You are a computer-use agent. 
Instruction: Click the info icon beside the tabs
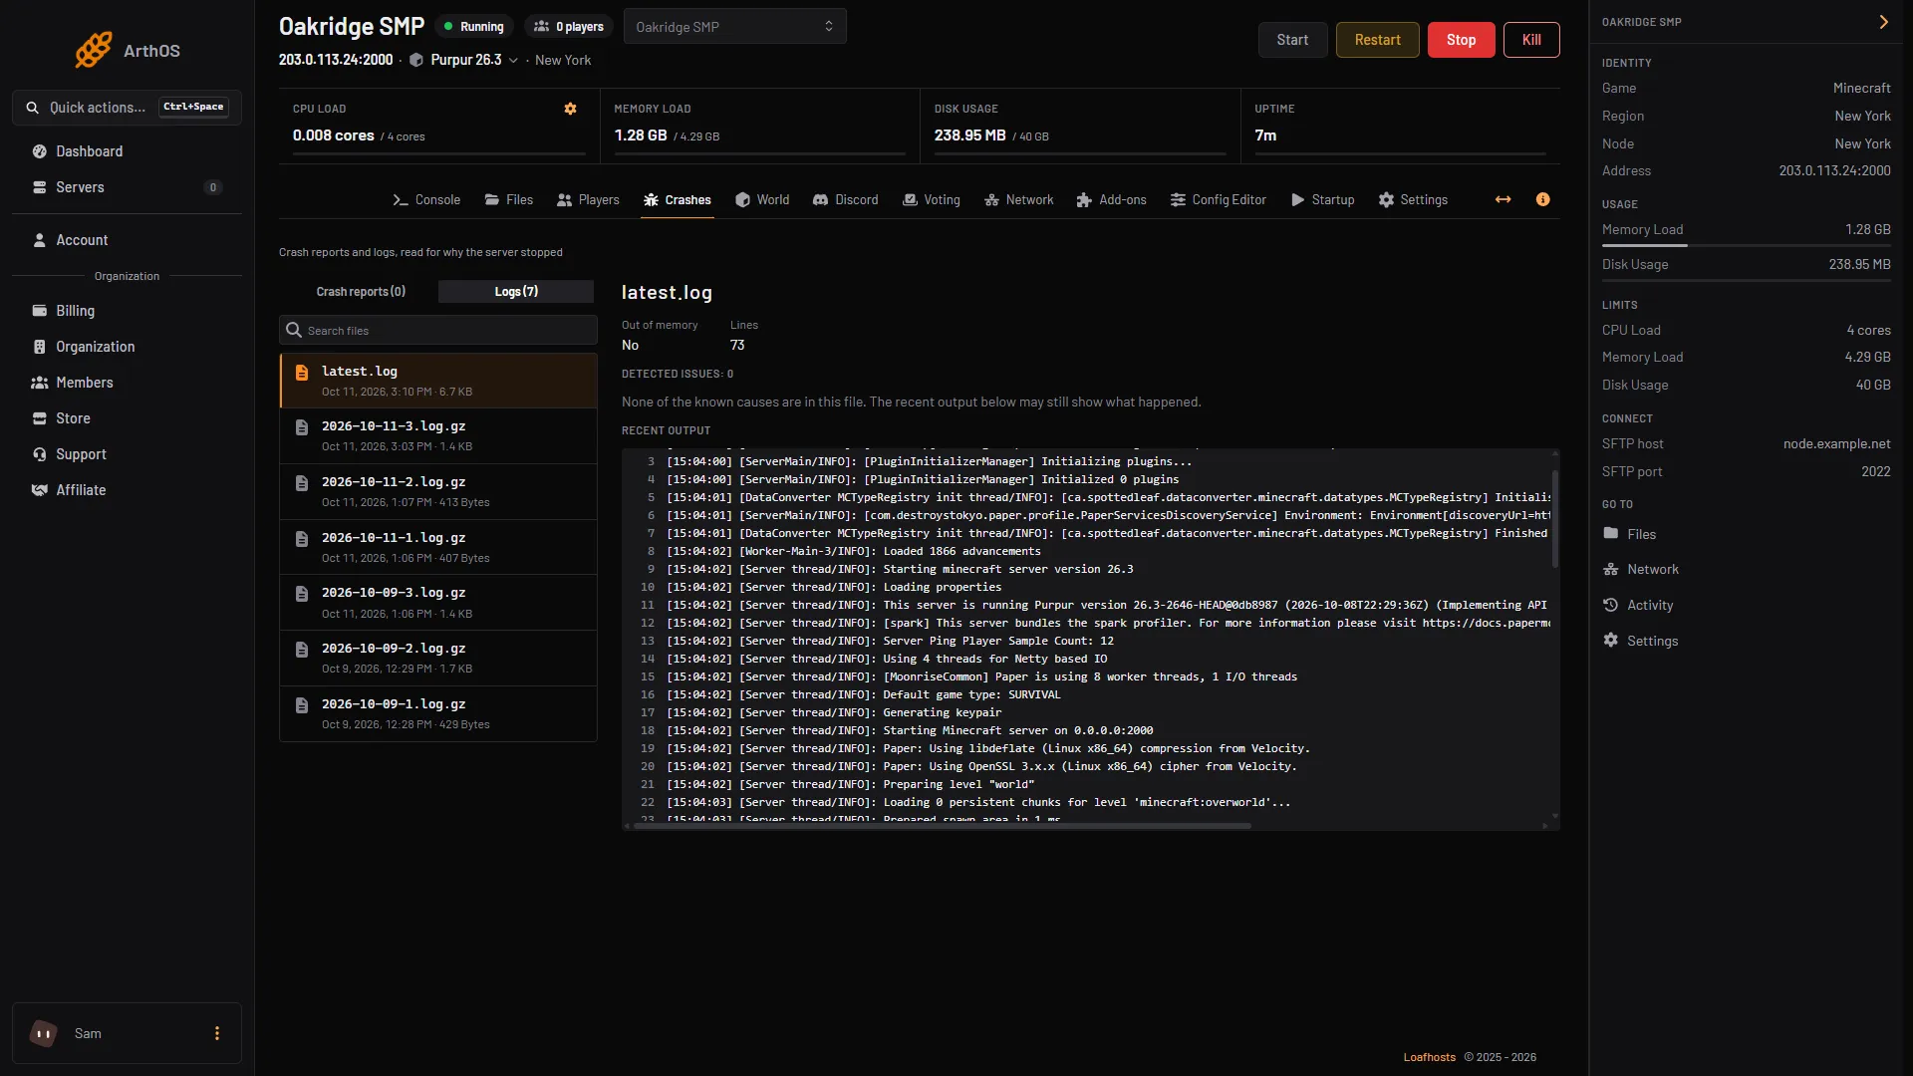coord(1542,199)
